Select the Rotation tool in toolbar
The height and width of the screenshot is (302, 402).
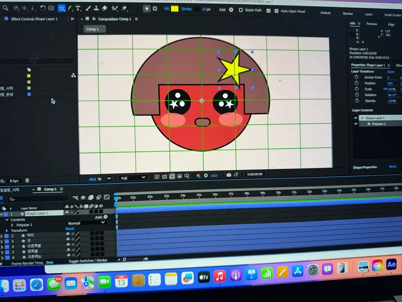tap(43, 8)
